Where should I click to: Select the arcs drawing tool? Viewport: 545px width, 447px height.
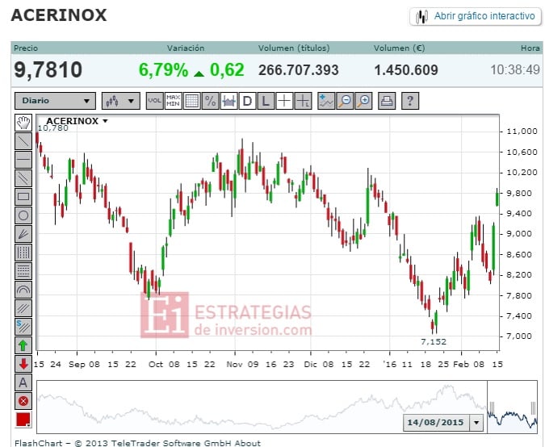[23, 290]
